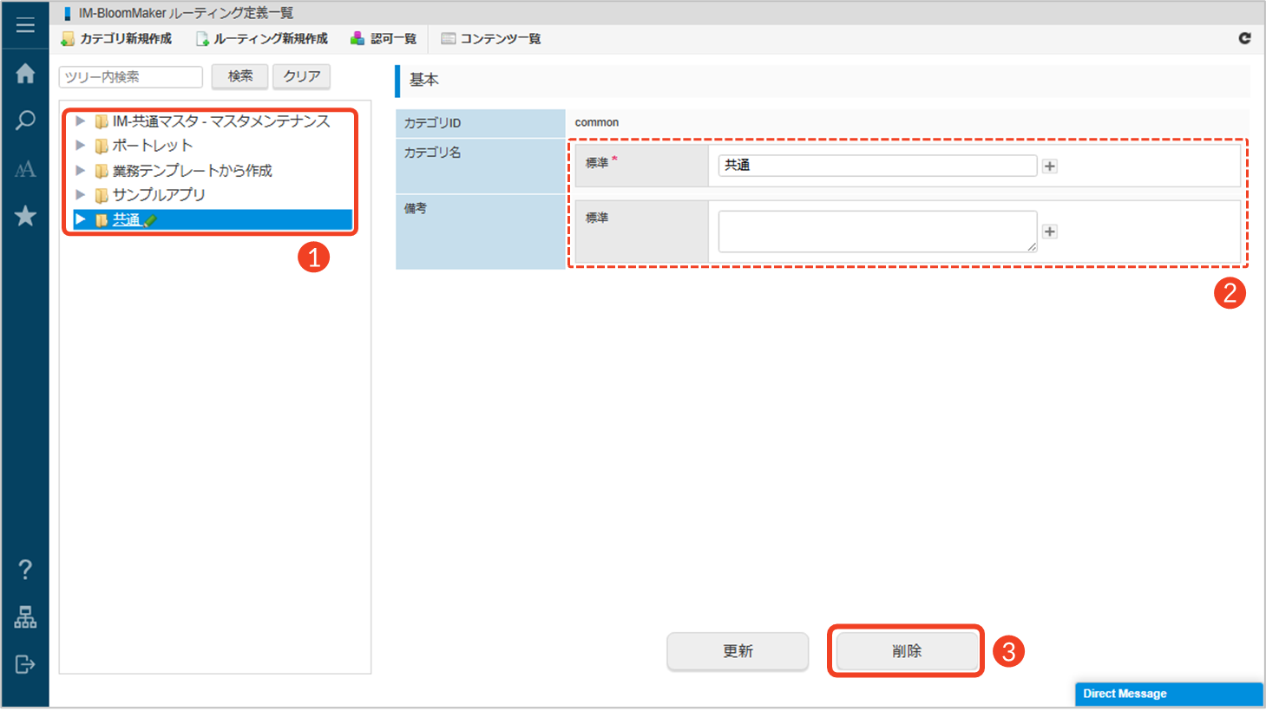Screen dimensions: 1266x711
Task: Open favorites via the star icon
Action: [x=25, y=216]
